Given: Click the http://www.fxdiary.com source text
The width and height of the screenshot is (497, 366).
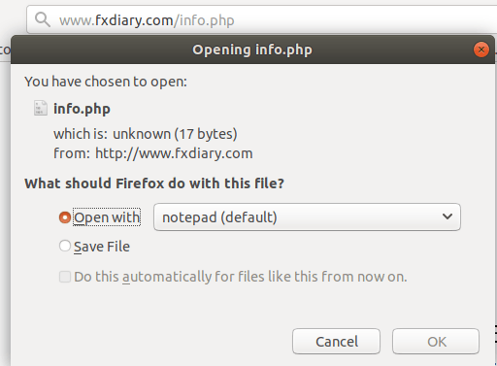Looking at the screenshot, I should click(174, 153).
